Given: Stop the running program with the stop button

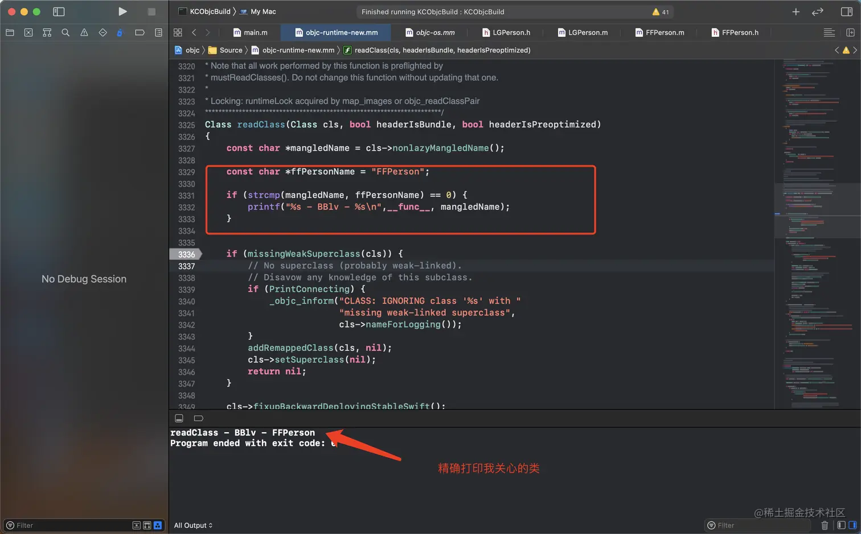Looking at the screenshot, I should (x=151, y=11).
